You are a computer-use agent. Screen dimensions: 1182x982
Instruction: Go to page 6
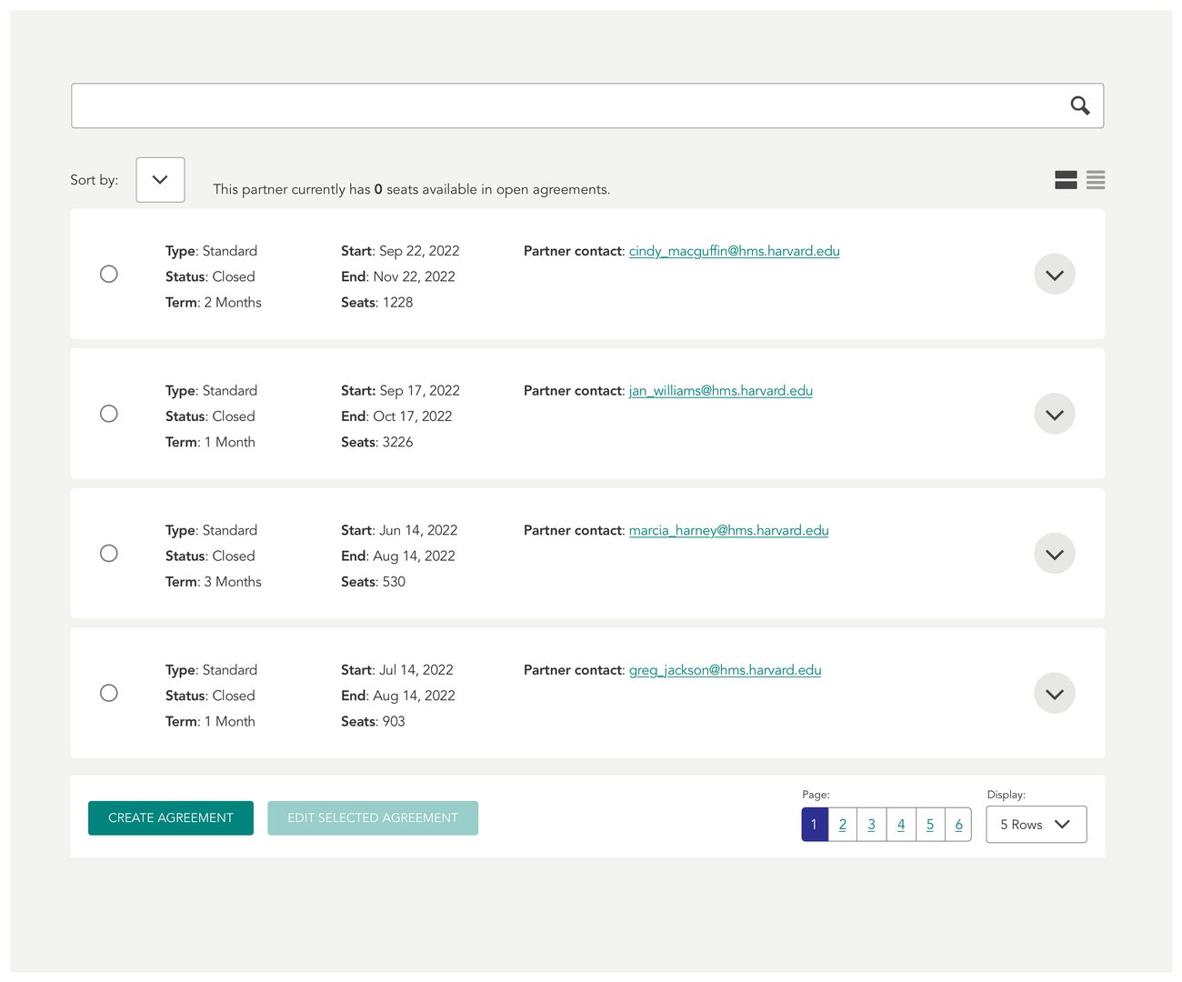[958, 825]
